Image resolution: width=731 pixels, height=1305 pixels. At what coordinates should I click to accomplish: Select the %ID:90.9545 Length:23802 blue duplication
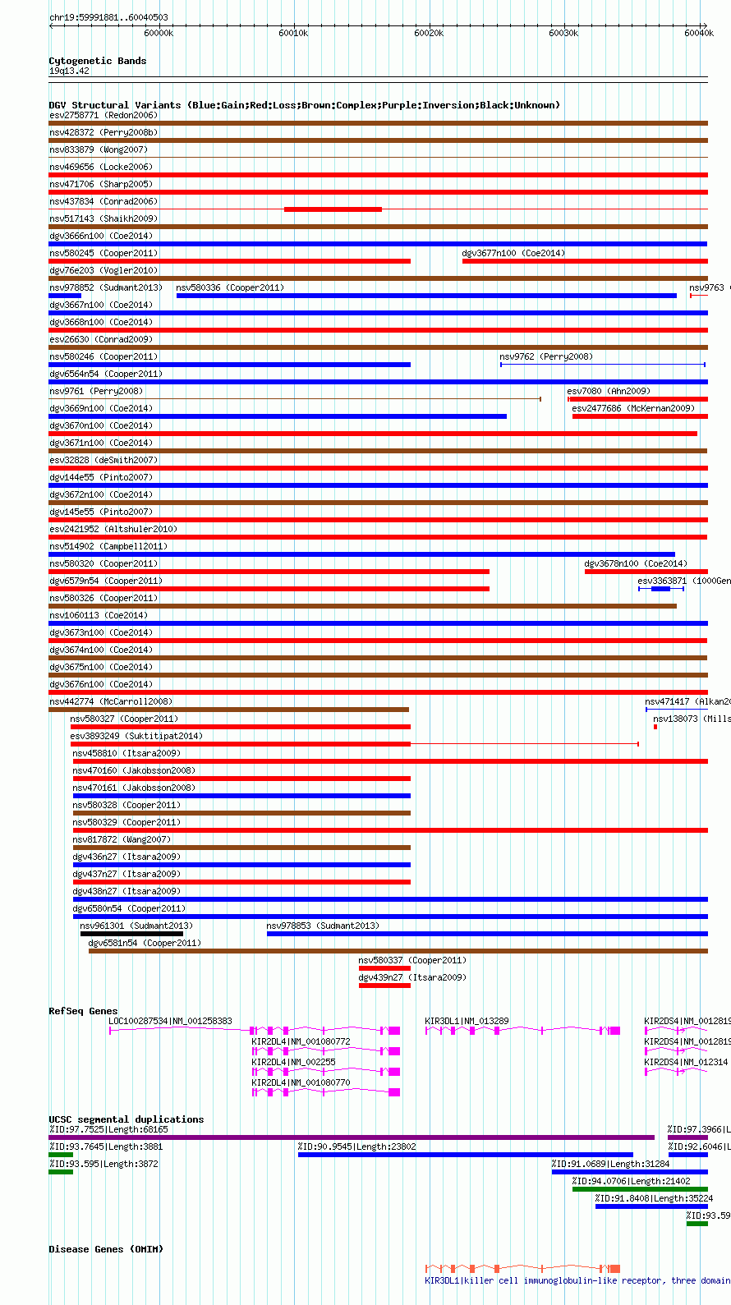coord(466,1155)
